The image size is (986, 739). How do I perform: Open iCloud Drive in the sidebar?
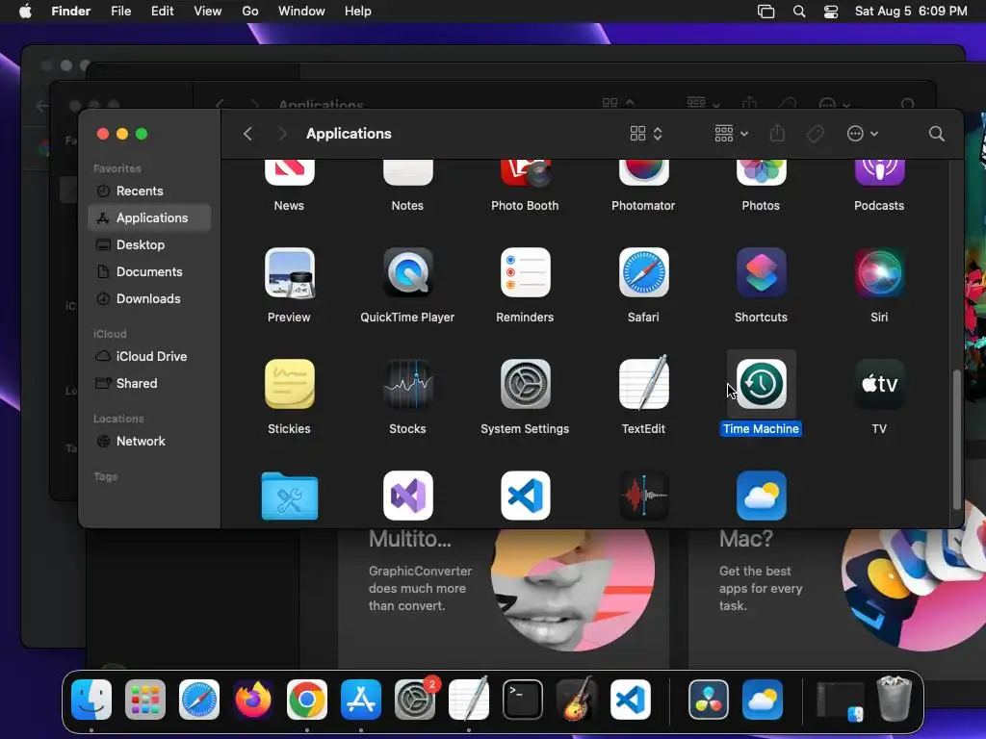pos(149,356)
